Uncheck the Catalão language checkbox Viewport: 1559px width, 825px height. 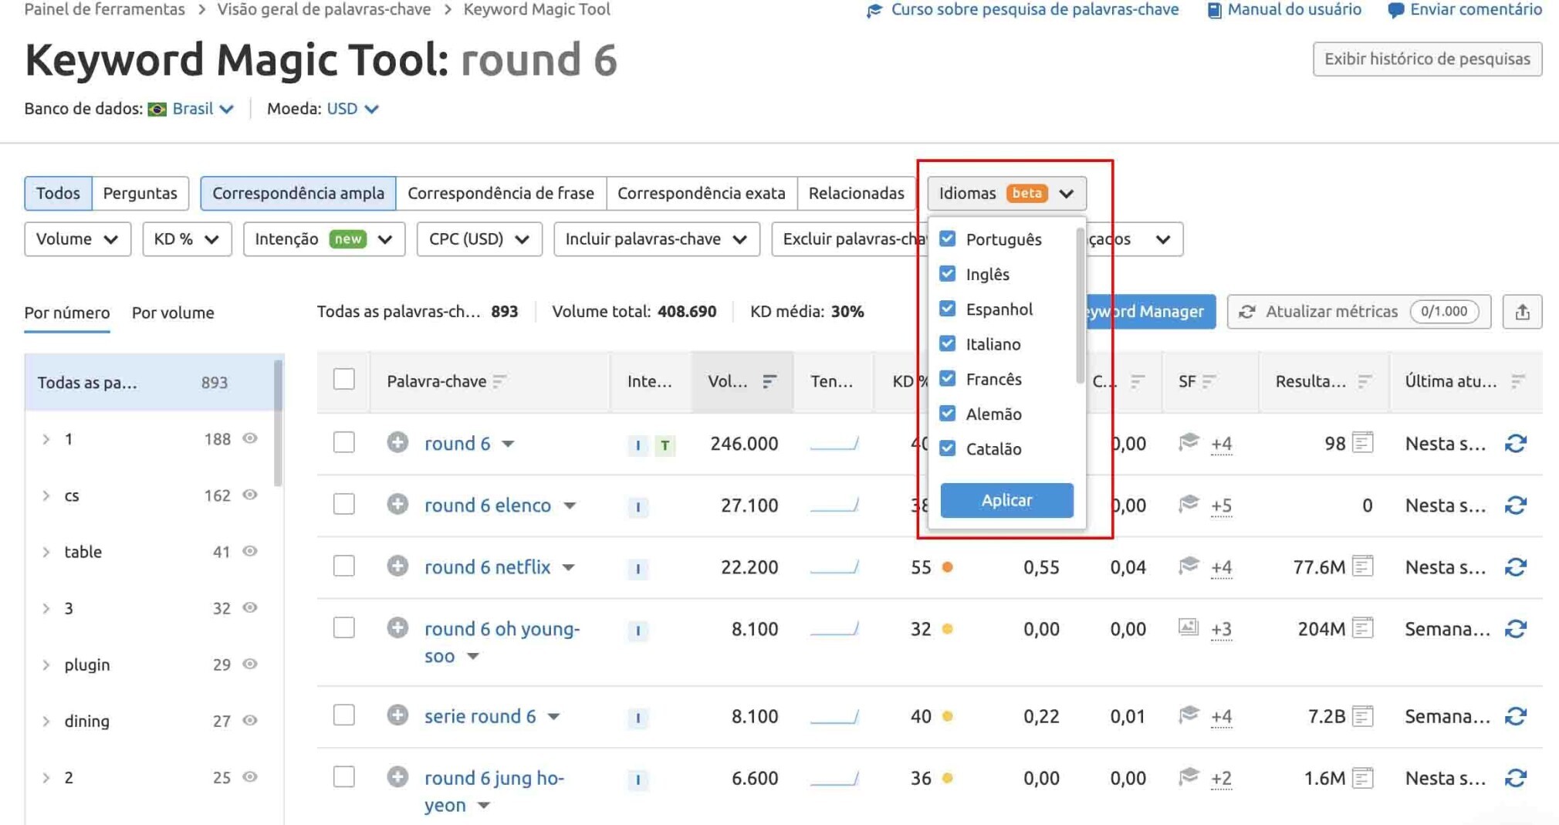947,448
